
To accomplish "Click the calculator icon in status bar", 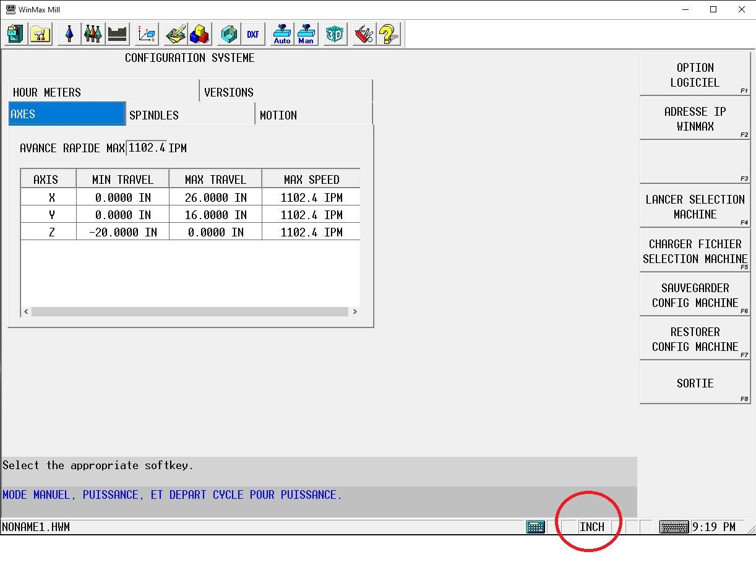I will click(x=535, y=527).
